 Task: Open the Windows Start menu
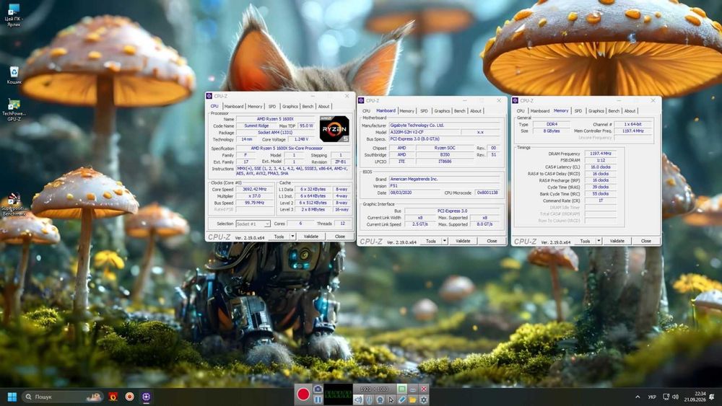coord(12,397)
